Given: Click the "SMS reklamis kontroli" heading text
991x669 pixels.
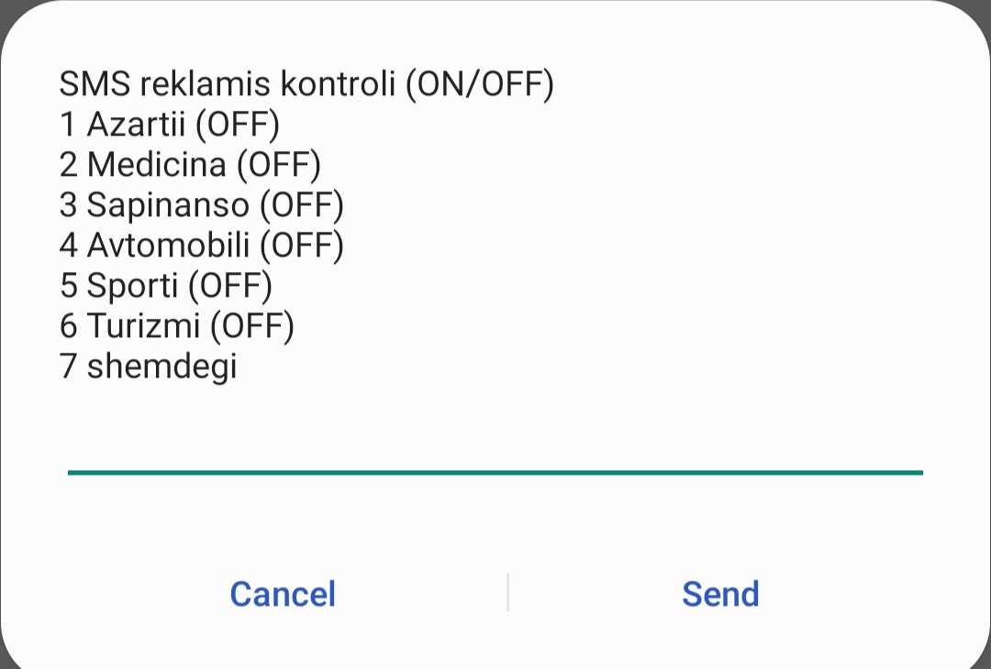Looking at the screenshot, I should [229, 84].
